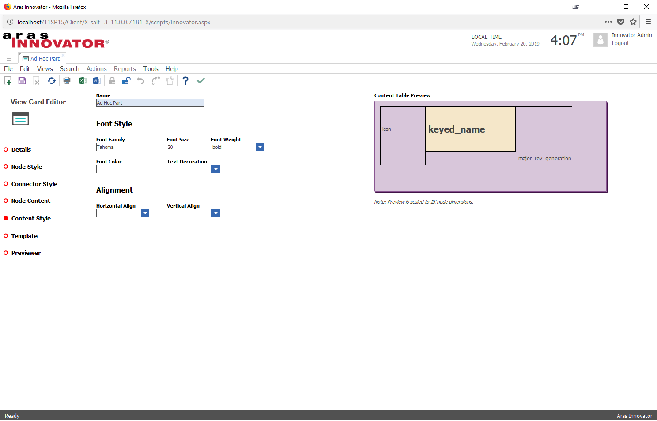Viewport: 657px width, 421px height.
Task: Click the Font Size field
Action: (181, 147)
